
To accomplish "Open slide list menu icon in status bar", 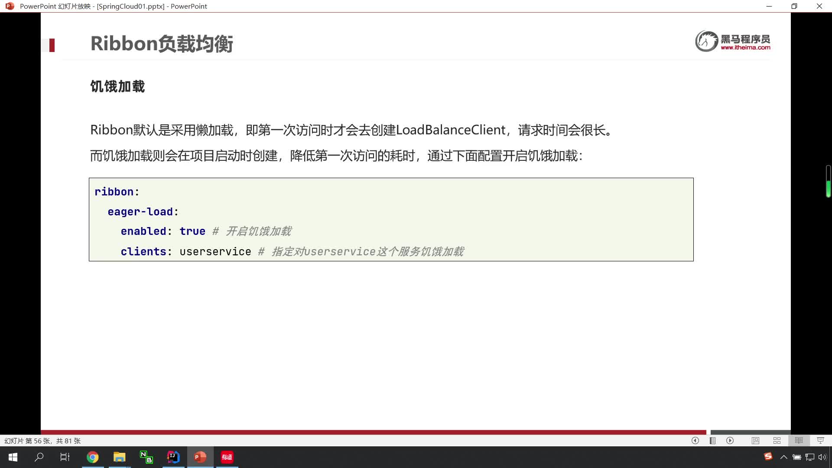I will point(712,441).
